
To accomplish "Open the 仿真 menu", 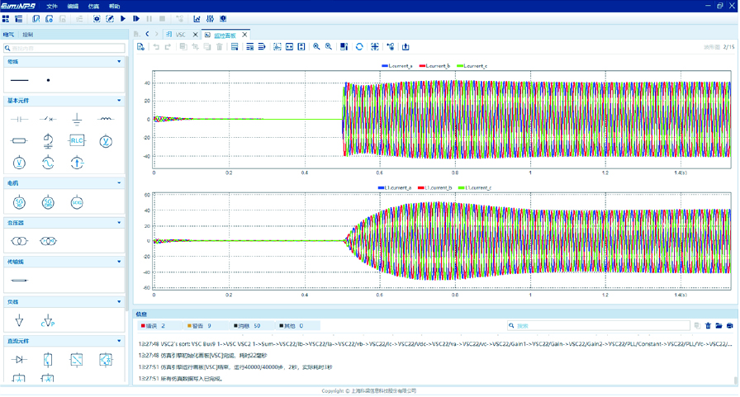I will [x=93, y=6].
